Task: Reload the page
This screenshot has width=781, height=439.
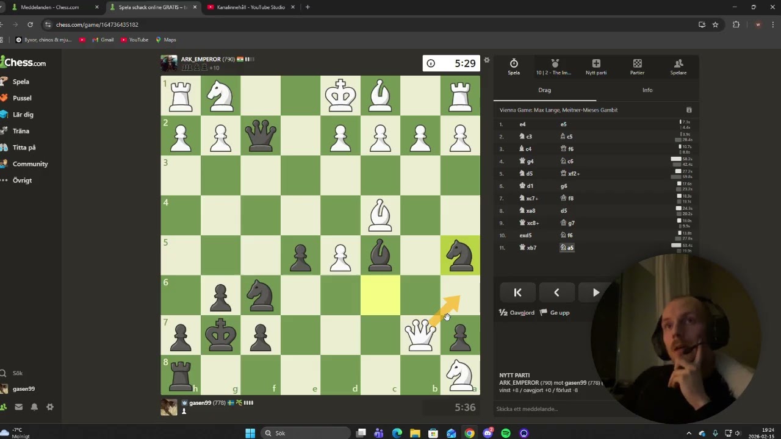Action: tap(30, 24)
